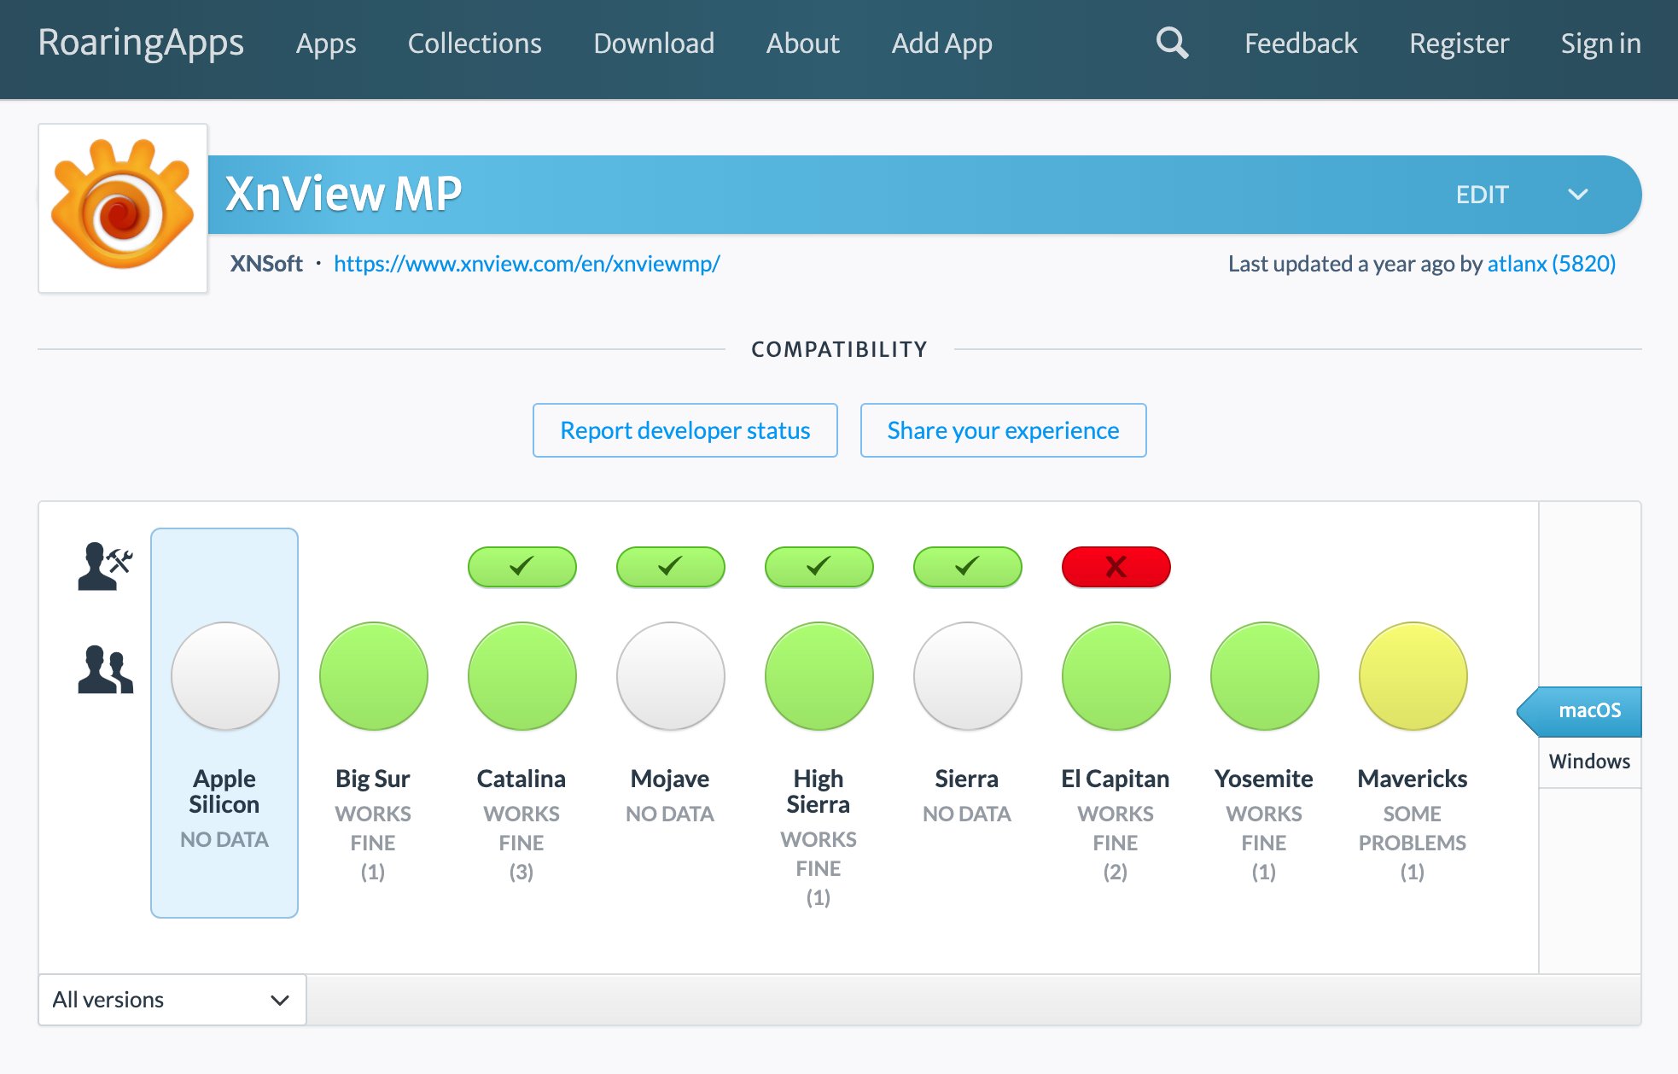Click the XnView MP app logo
The height and width of the screenshot is (1074, 1678).
click(x=123, y=207)
